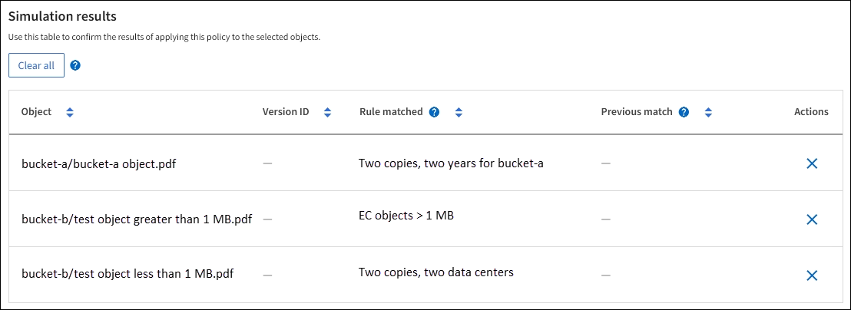Image resolution: width=851 pixels, height=310 pixels.
Task: Sort by Previous match arrows
Action: 708,112
